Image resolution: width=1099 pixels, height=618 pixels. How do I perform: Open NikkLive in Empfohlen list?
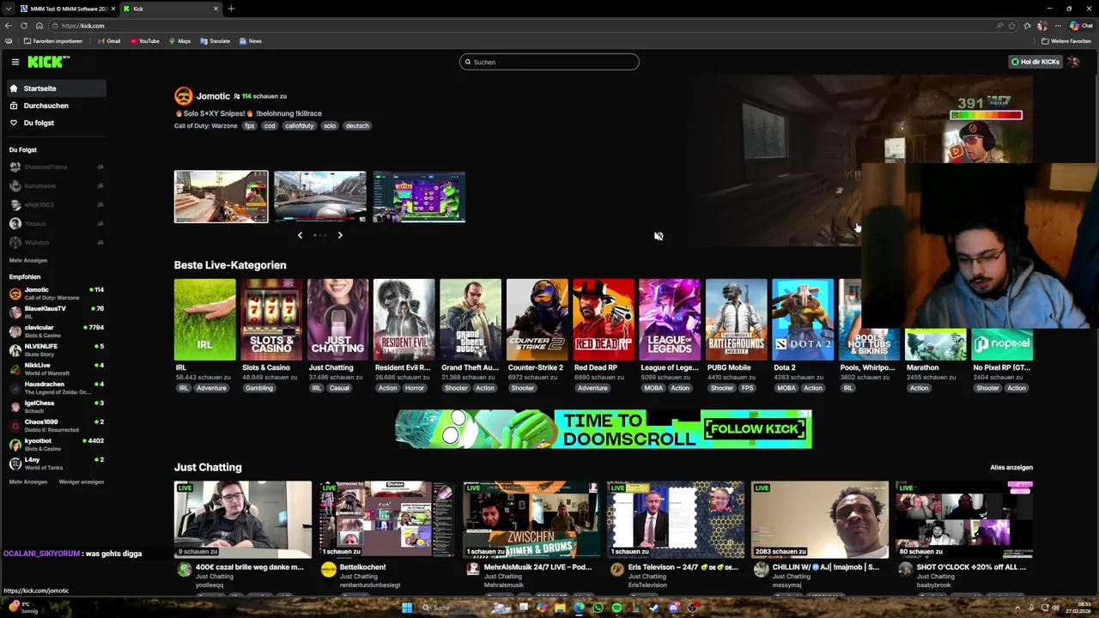click(56, 369)
